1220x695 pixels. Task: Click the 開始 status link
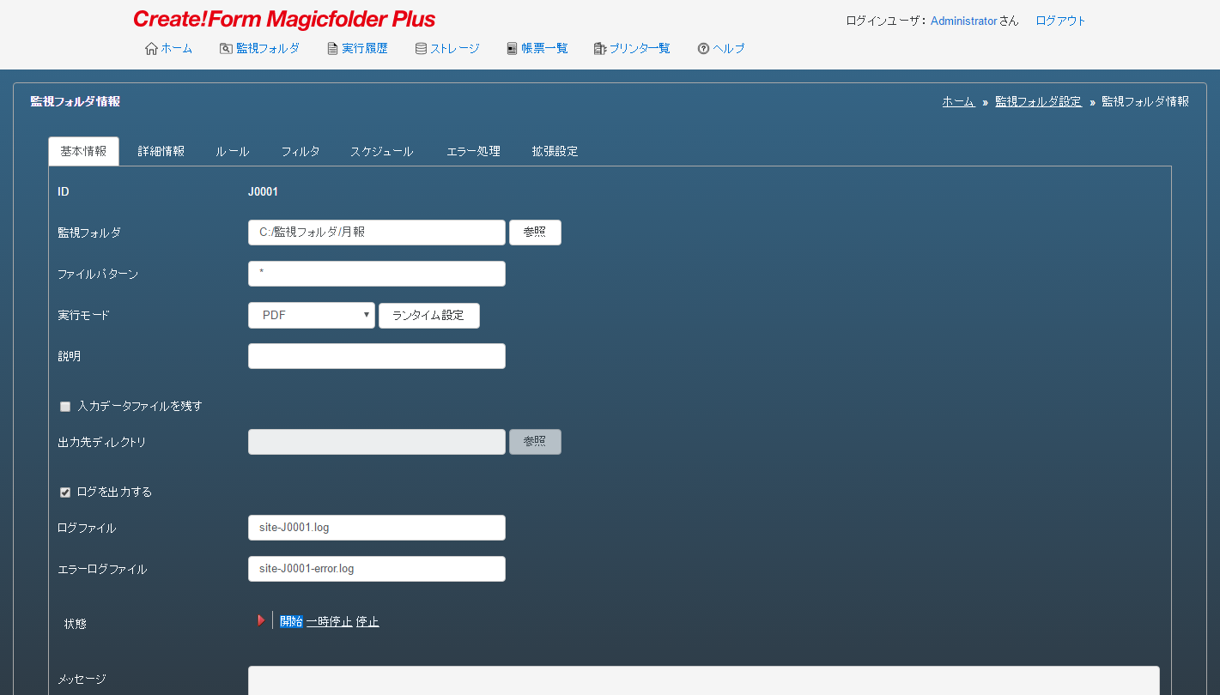(291, 621)
